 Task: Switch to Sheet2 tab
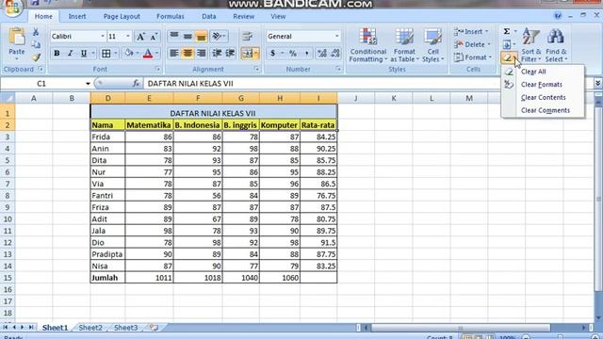pos(90,328)
